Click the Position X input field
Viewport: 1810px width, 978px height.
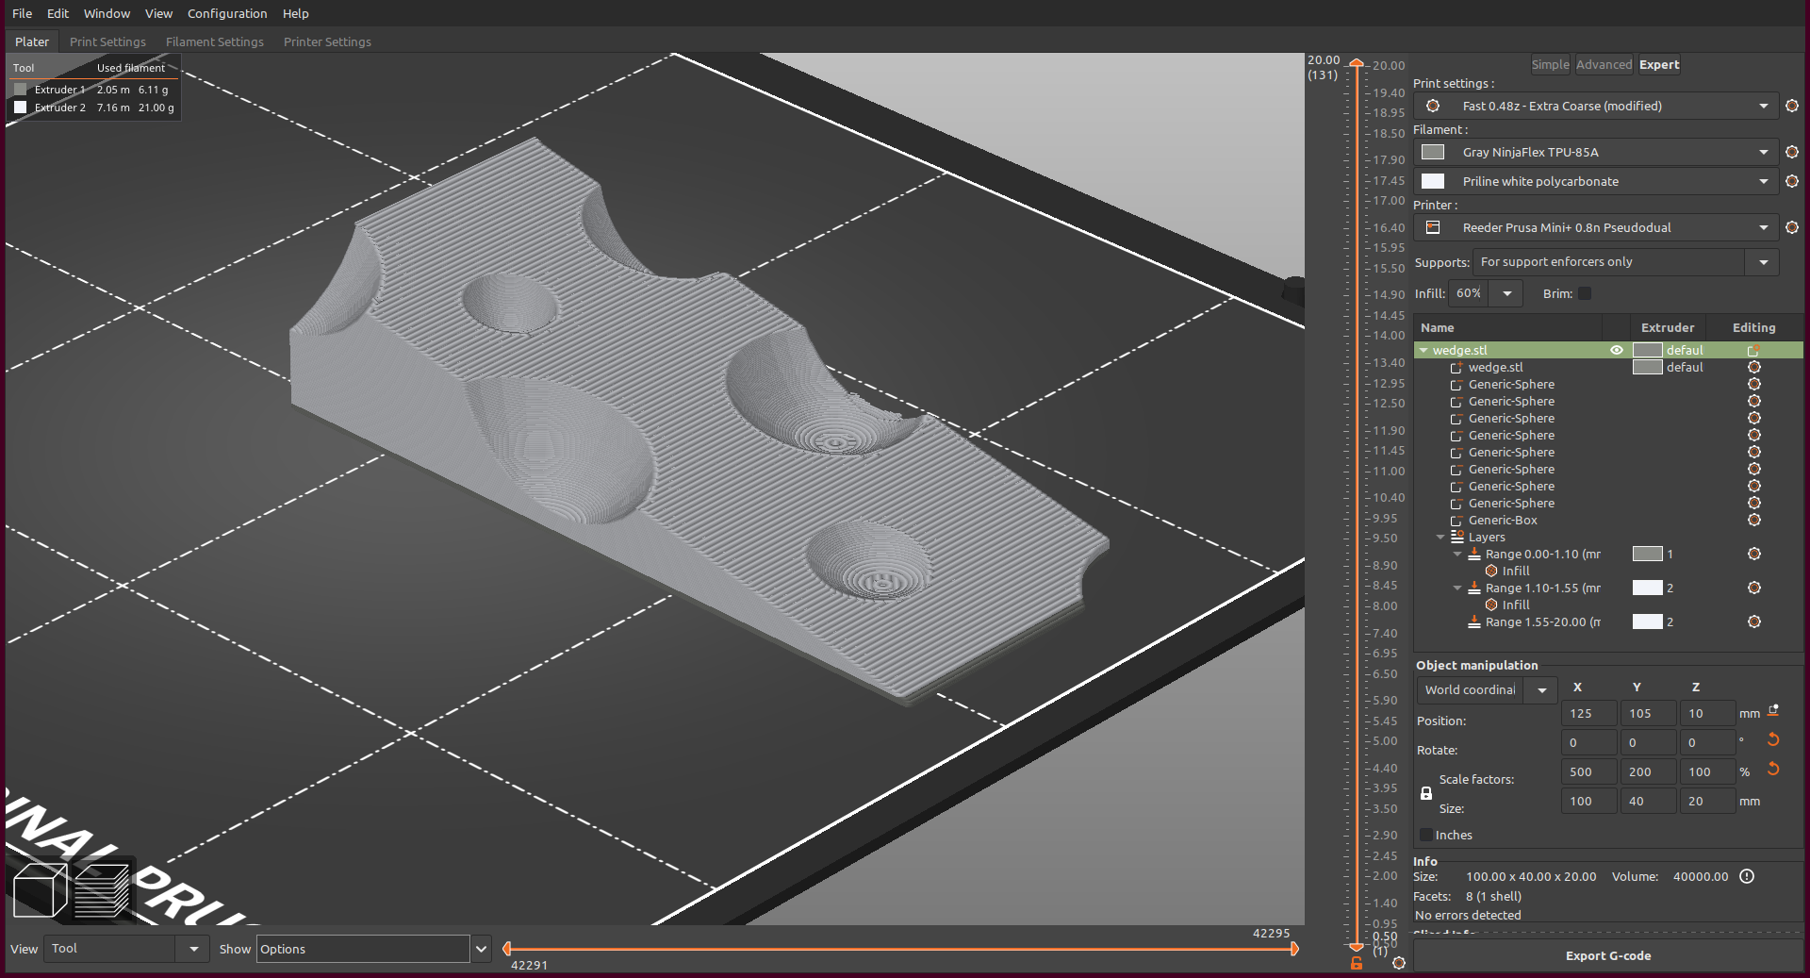pos(1588,713)
